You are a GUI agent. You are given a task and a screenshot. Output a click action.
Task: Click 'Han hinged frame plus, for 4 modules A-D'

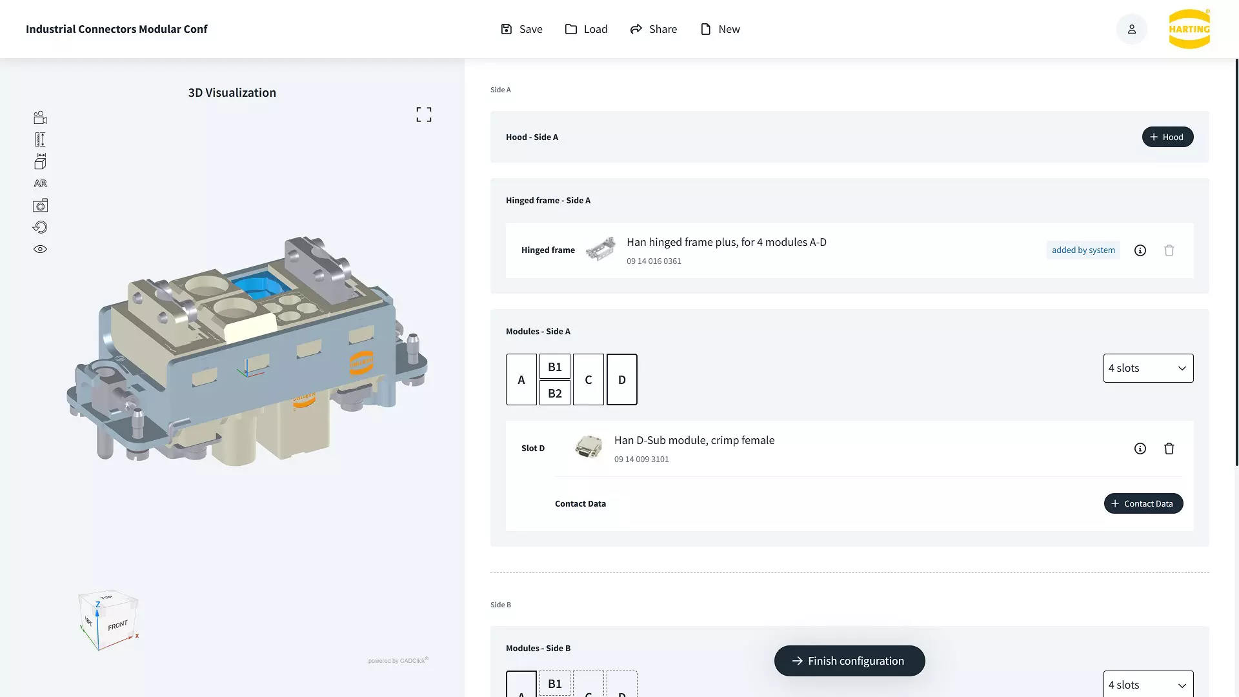(727, 242)
